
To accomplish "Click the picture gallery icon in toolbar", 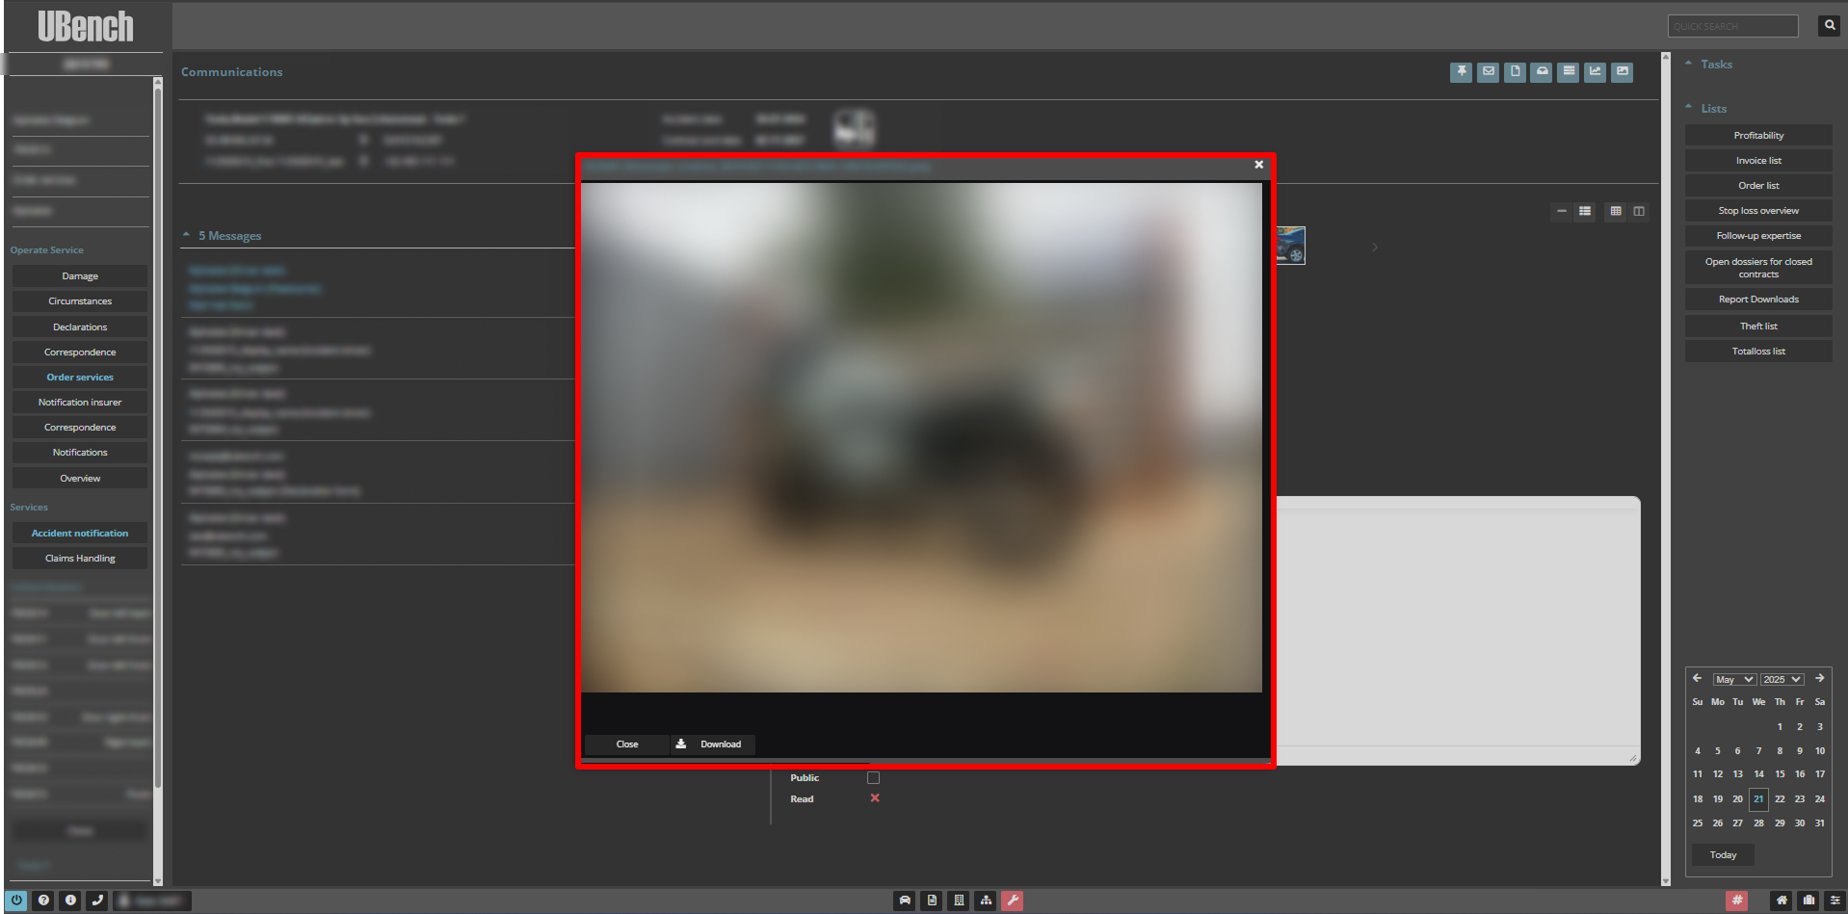I will pos(1623,71).
